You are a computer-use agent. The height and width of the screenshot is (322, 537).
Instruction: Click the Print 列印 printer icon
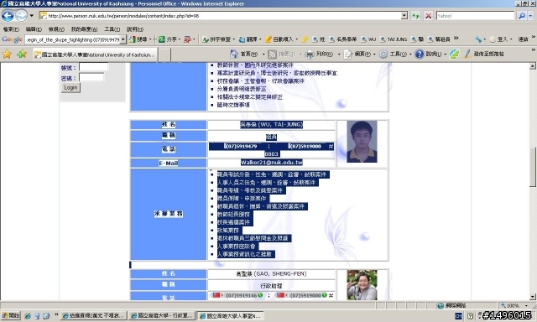pyautogui.click(x=310, y=54)
